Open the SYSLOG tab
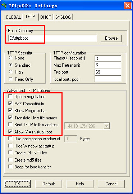This screenshot has height=194, width=133. (x=63, y=17)
